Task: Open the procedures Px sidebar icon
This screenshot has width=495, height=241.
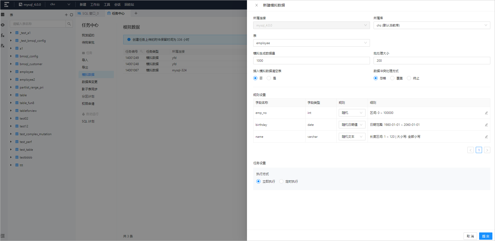Action: point(3,46)
